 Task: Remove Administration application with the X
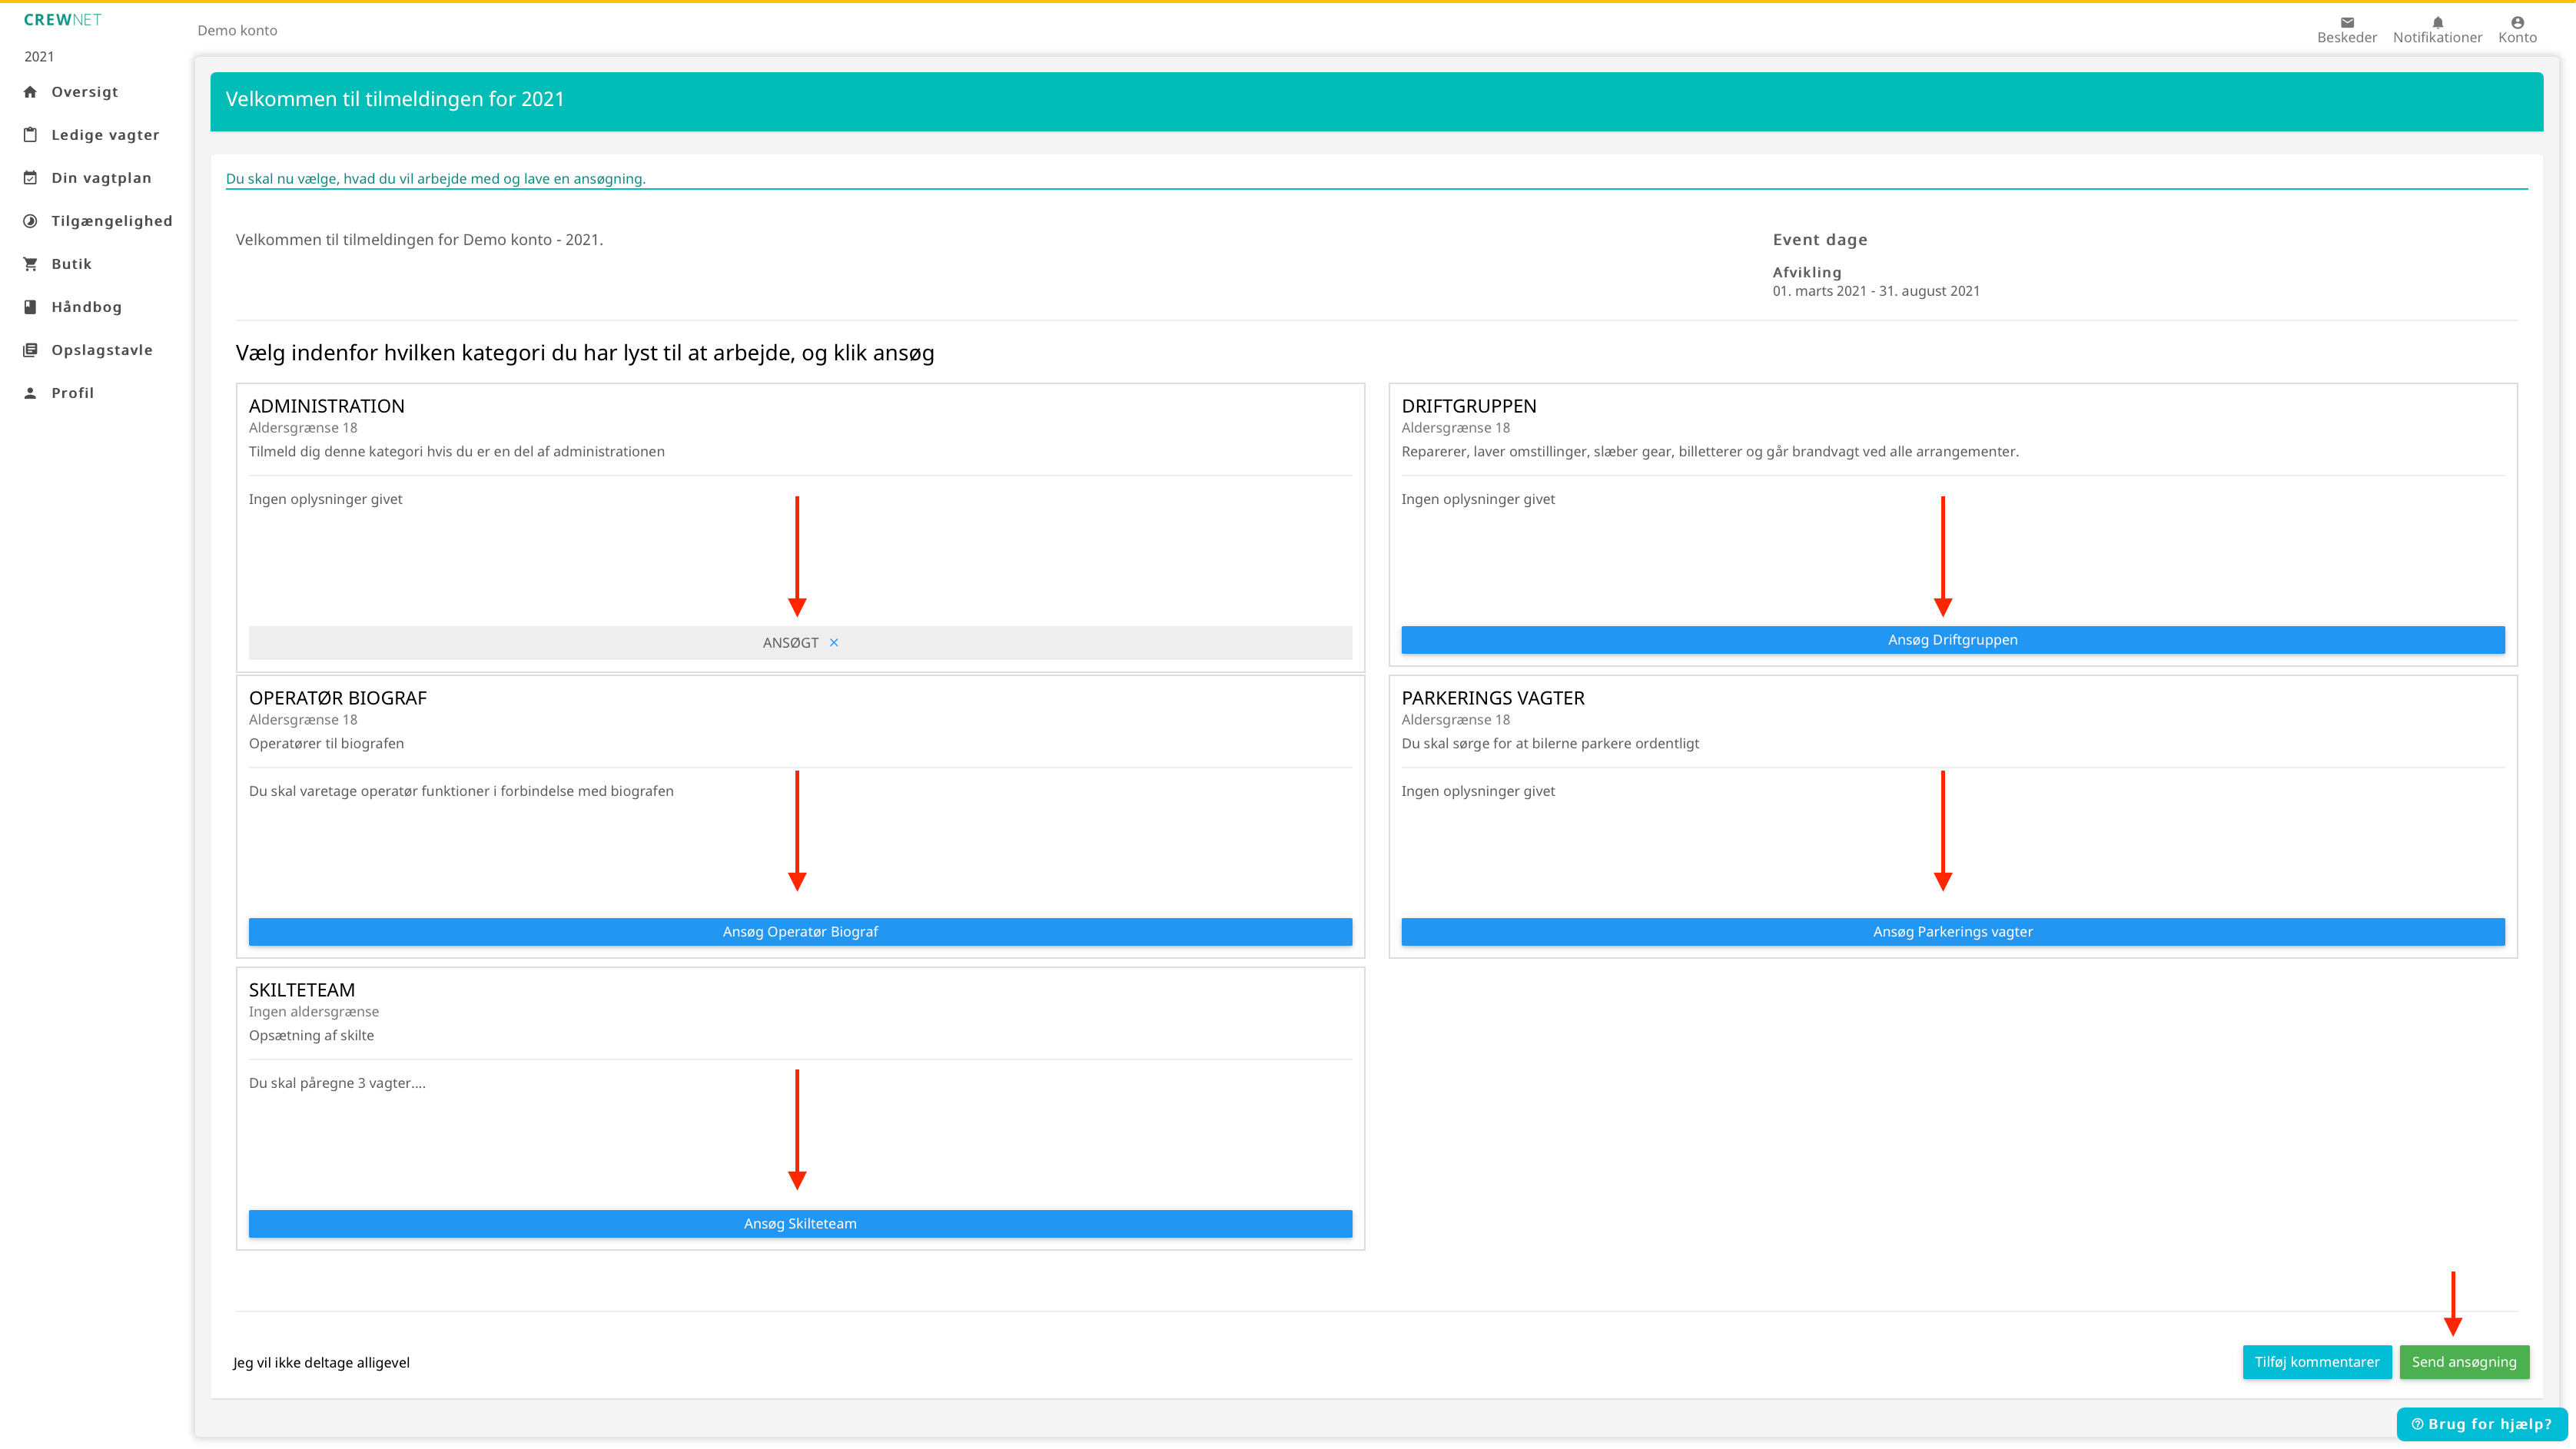pos(834,643)
